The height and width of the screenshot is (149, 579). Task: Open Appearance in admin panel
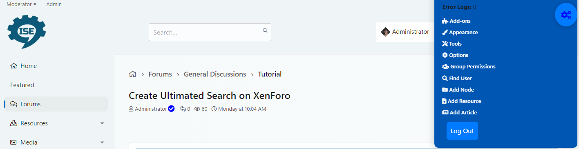[460, 32]
